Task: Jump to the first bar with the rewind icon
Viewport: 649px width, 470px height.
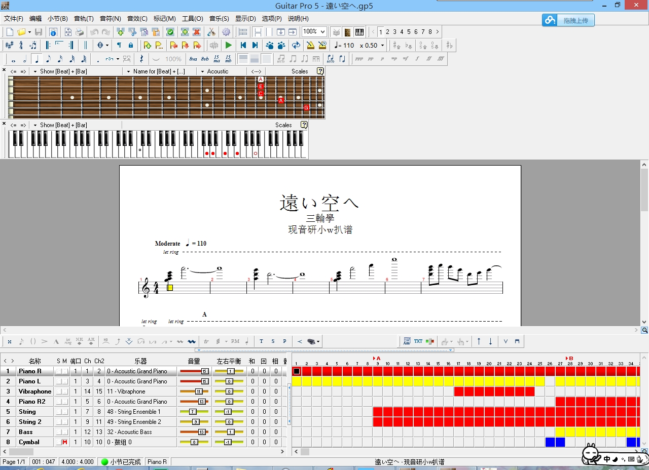Action: [243, 45]
